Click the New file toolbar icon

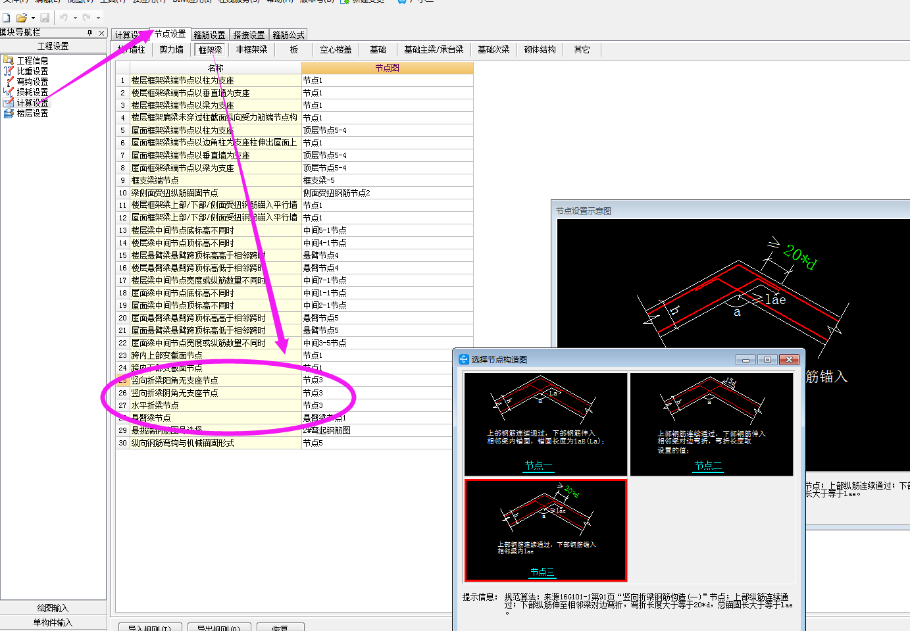point(6,18)
